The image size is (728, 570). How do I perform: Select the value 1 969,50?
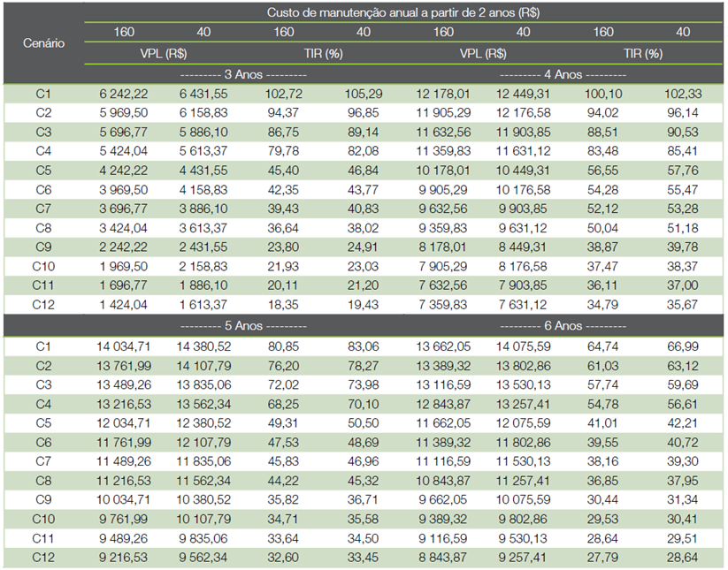pos(124,267)
